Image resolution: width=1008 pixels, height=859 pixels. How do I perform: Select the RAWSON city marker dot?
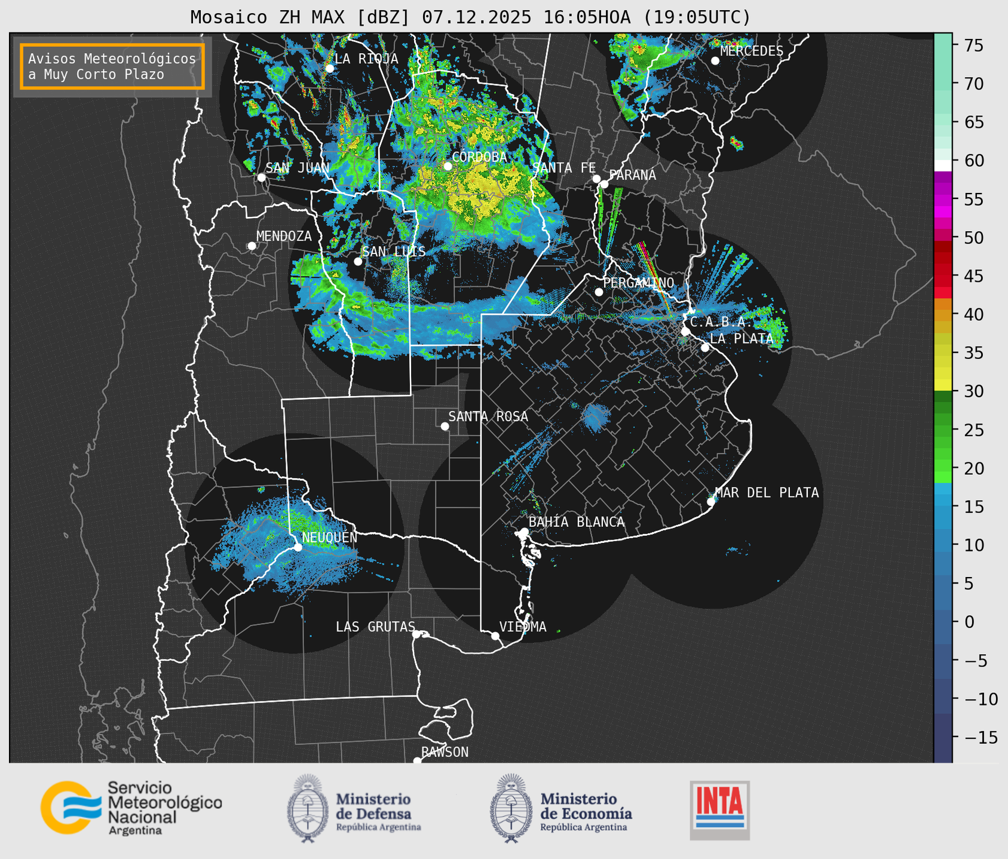click(417, 760)
